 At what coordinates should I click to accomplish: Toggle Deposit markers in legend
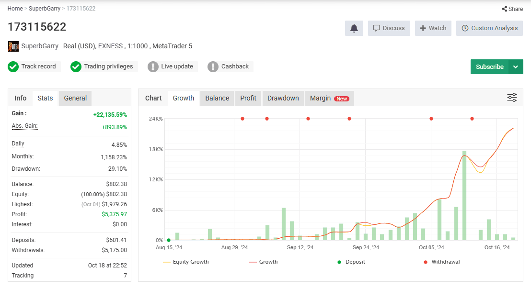point(351,262)
